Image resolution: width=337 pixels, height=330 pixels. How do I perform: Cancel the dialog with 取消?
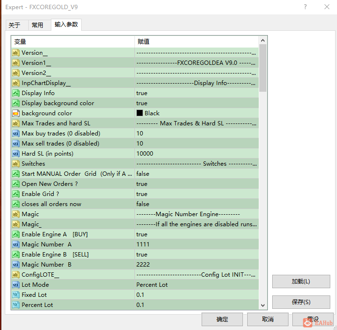(268, 319)
